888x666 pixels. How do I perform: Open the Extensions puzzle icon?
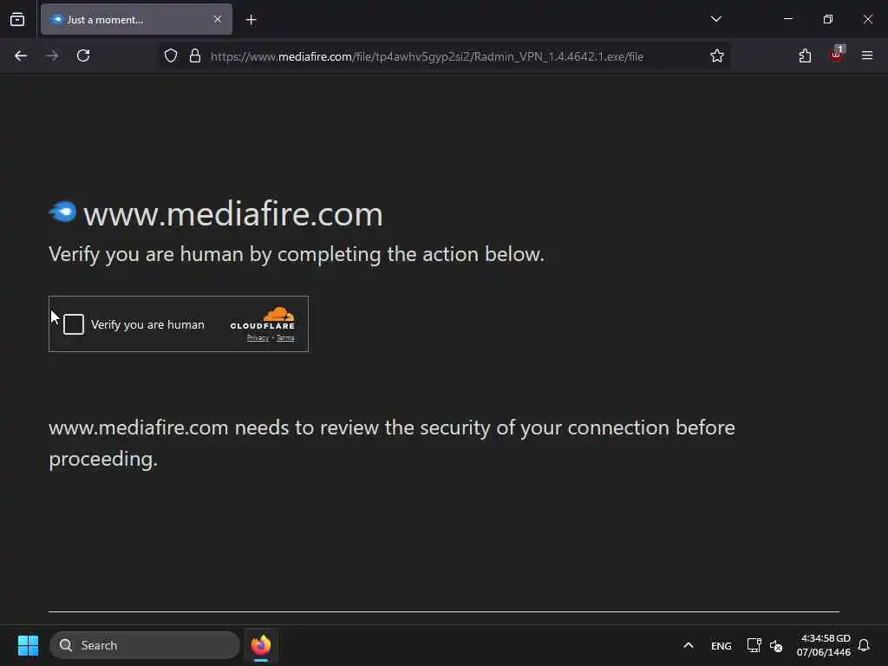click(x=805, y=55)
